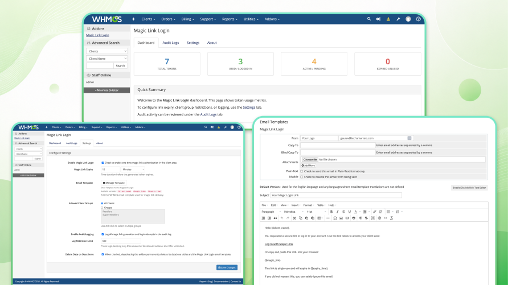The image size is (508, 285).
Task: Click the Blockquote icon in editor toolbar
Action: [x=276, y=218]
